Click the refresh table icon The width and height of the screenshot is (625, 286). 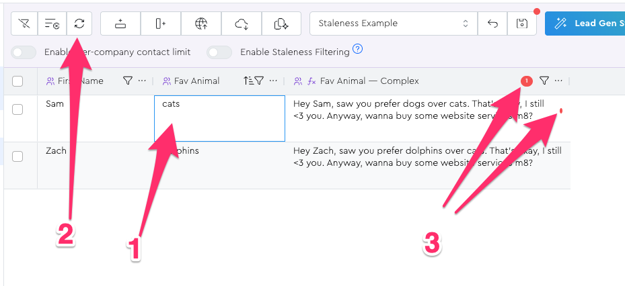(x=79, y=23)
